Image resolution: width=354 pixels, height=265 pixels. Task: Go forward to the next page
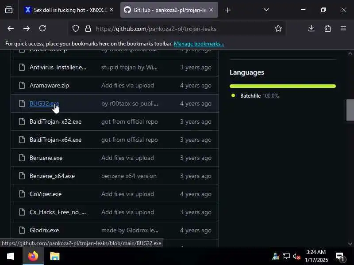[x=27, y=28]
